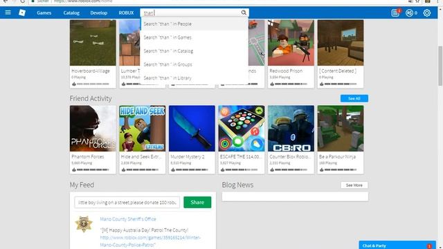443x249 pixels.
Task: Open Be a Parkour Ninja thumbnail
Action: click(341, 129)
